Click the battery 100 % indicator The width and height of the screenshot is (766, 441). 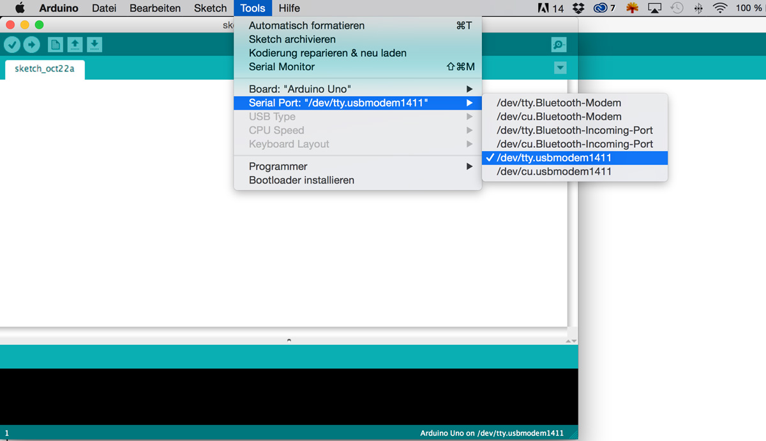point(748,8)
